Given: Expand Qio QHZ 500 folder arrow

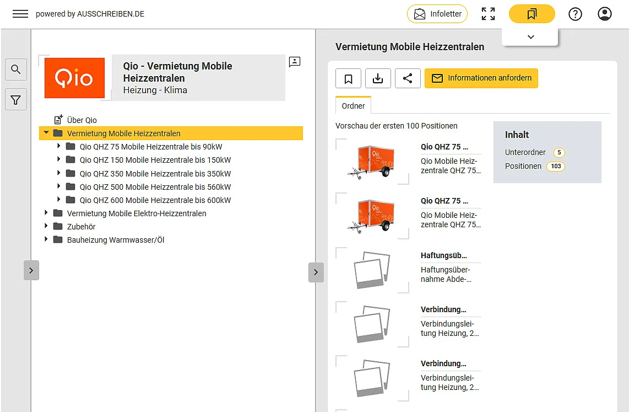Looking at the screenshot, I should [58, 186].
